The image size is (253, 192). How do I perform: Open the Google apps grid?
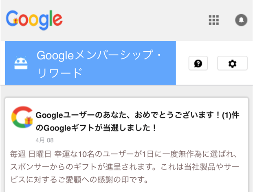pyautogui.click(x=213, y=20)
